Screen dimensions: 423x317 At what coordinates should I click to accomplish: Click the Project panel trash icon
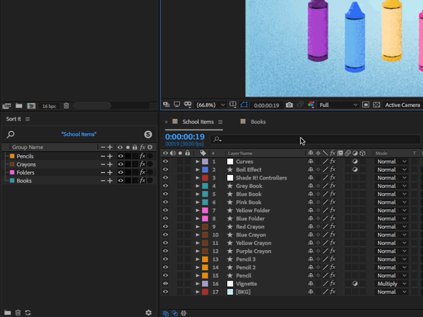(66, 106)
